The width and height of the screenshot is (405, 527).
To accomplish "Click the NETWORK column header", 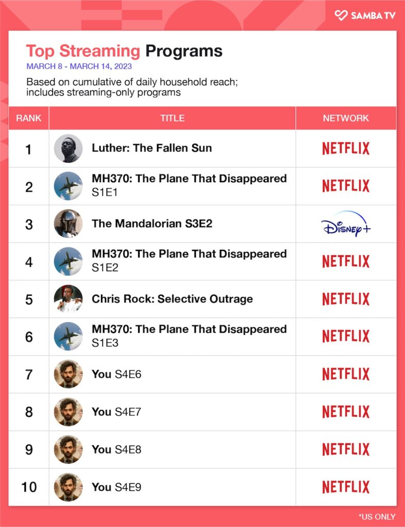I will 346,118.
